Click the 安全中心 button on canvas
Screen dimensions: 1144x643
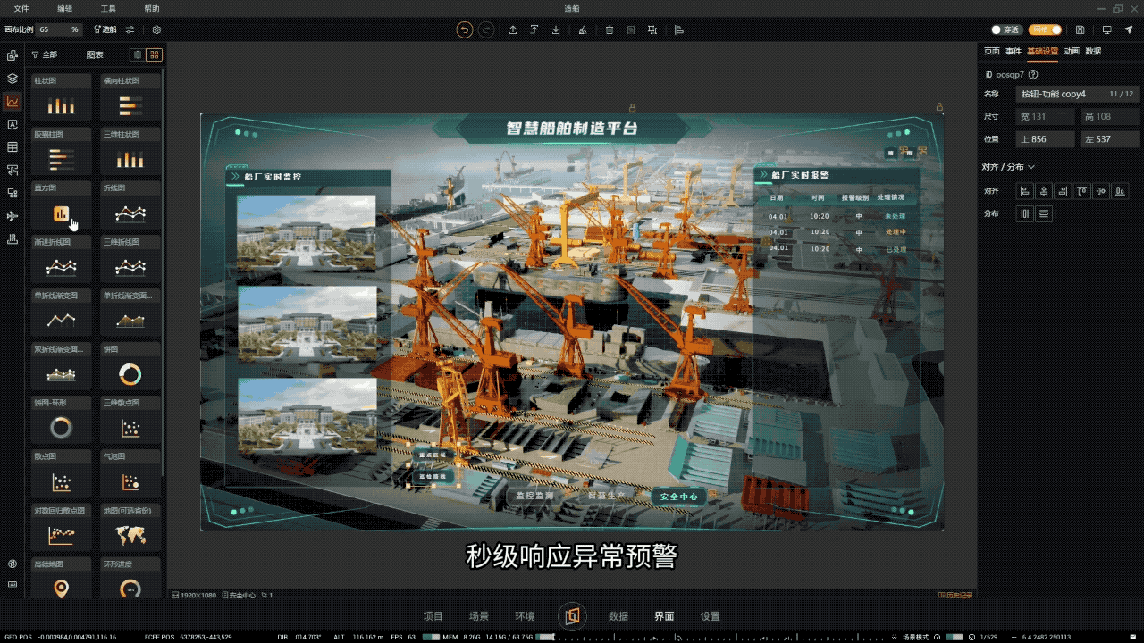pos(678,497)
